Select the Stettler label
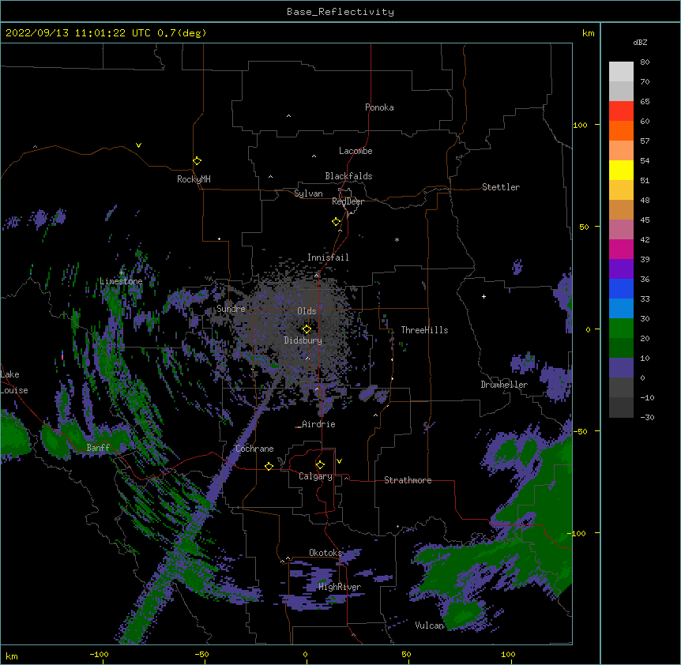 click(500, 187)
